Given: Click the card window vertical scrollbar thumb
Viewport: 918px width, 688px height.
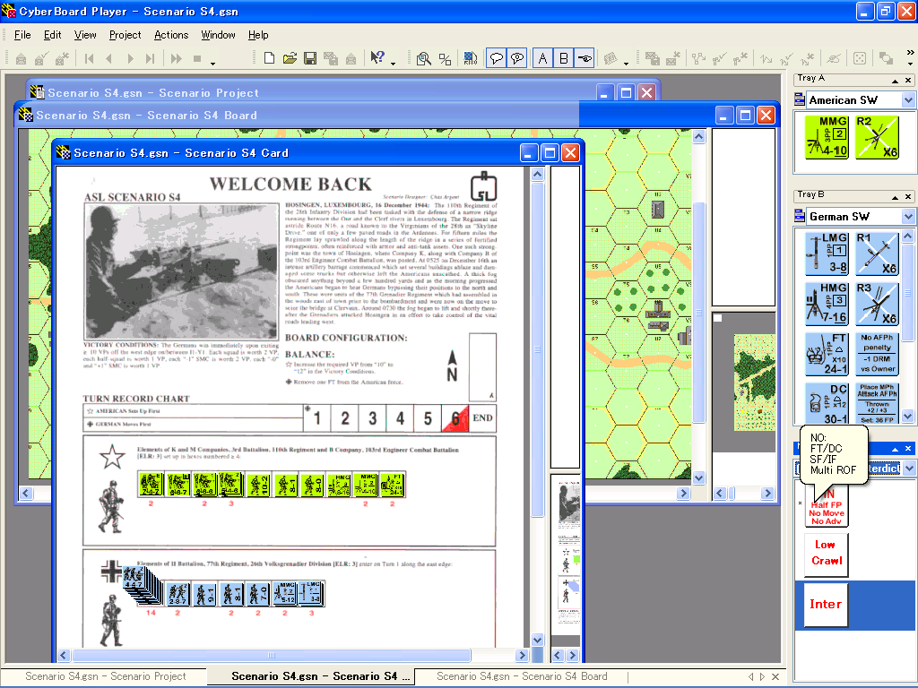Looking at the screenshot, I should tap(537, 350).
